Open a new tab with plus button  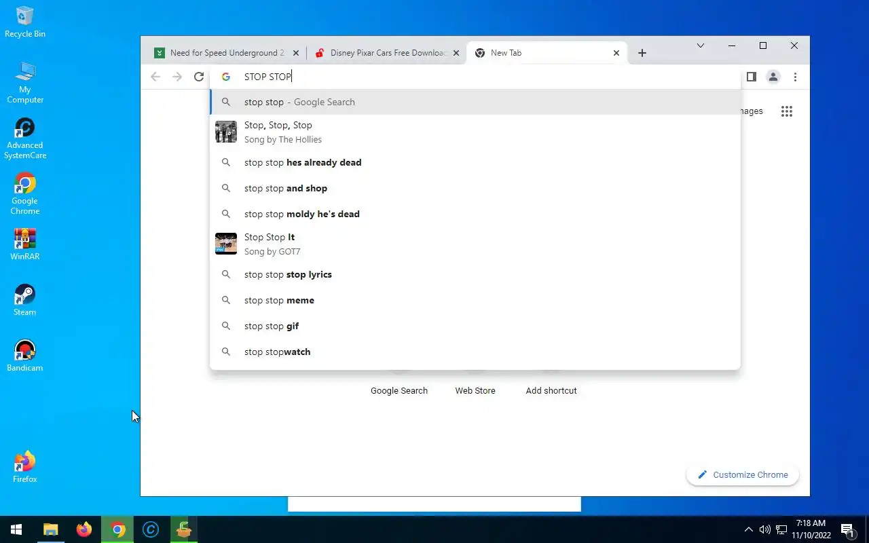[x=642, y=53]
